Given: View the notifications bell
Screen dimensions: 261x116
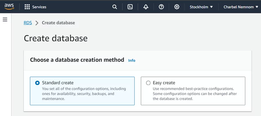Looking at the screenshot, I should (x=146, y=7).
